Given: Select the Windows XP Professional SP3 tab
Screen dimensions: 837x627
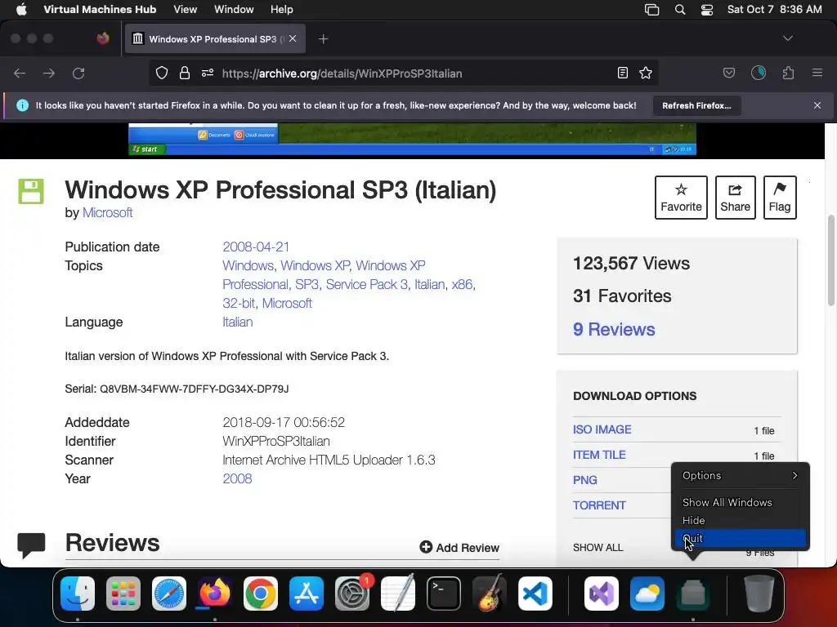Looking at the screenshot, I should point(215,39).
